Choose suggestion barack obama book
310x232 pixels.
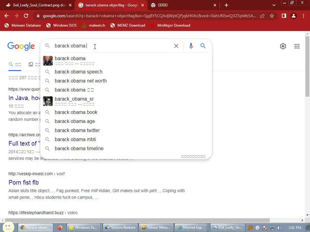(x=126, y=112)
